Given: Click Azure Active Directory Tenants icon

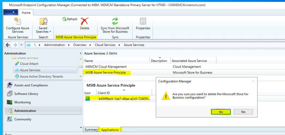Looking at the screenshot, I should click(x=17, y=76).
